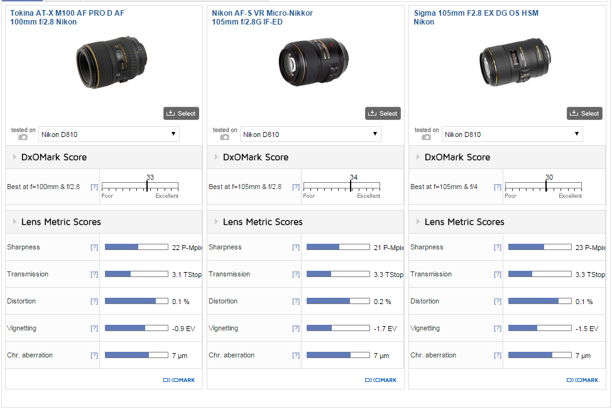Click the Nikon Micro-Nikkor lens product photo

pyautogui.click(x=314, y=62)
